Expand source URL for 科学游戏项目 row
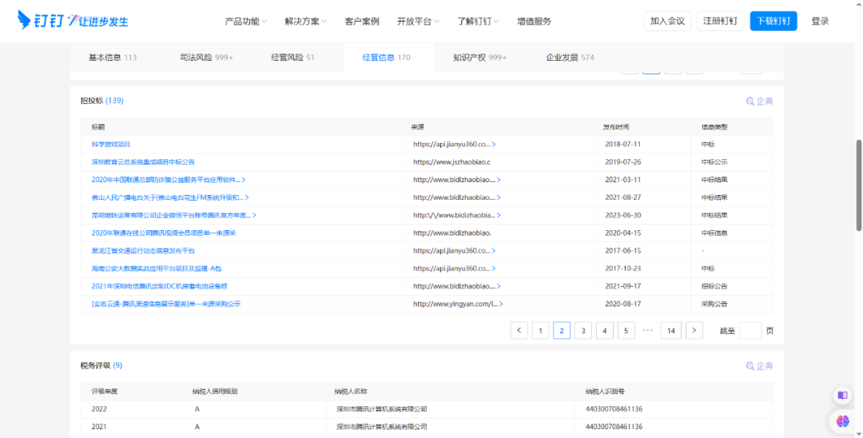This screenshot has width=863, height=438. click(x=494, y=144)
